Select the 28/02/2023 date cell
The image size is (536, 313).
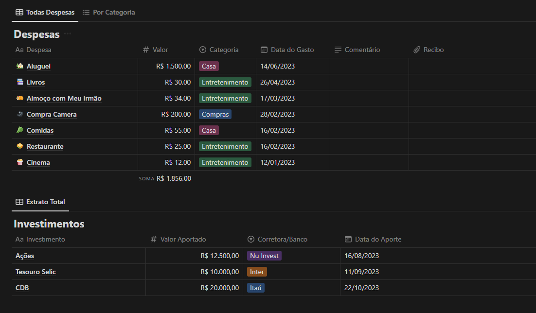[x=293, y=115]
